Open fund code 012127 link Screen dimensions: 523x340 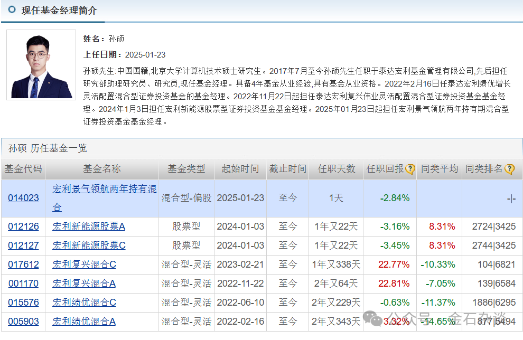click(23, 245)
